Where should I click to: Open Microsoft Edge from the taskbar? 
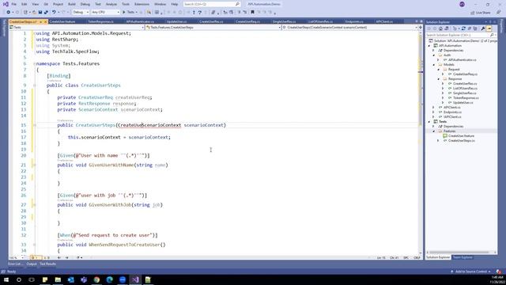click(109, 279)
